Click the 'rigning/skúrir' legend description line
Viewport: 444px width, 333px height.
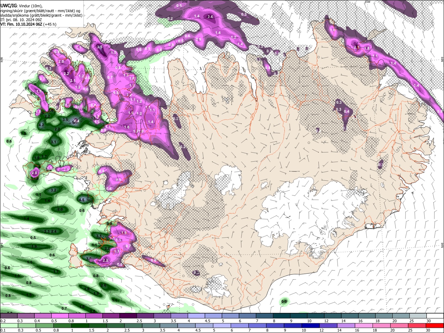[40, 10]
